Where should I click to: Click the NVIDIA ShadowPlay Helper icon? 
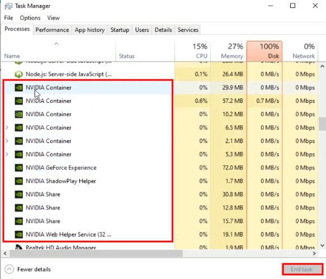pos(19,181)
